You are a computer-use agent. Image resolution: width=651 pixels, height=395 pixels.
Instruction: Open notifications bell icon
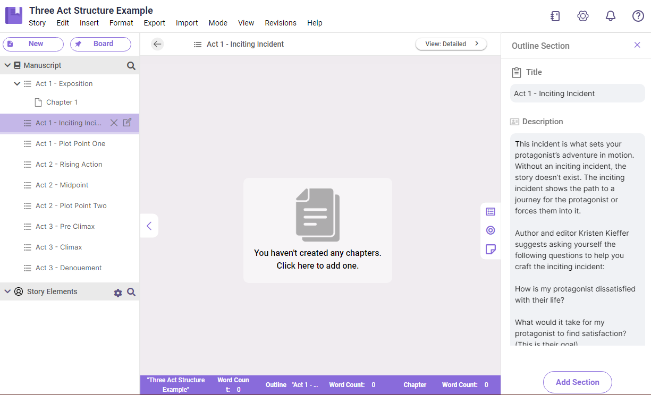(611, 16)
